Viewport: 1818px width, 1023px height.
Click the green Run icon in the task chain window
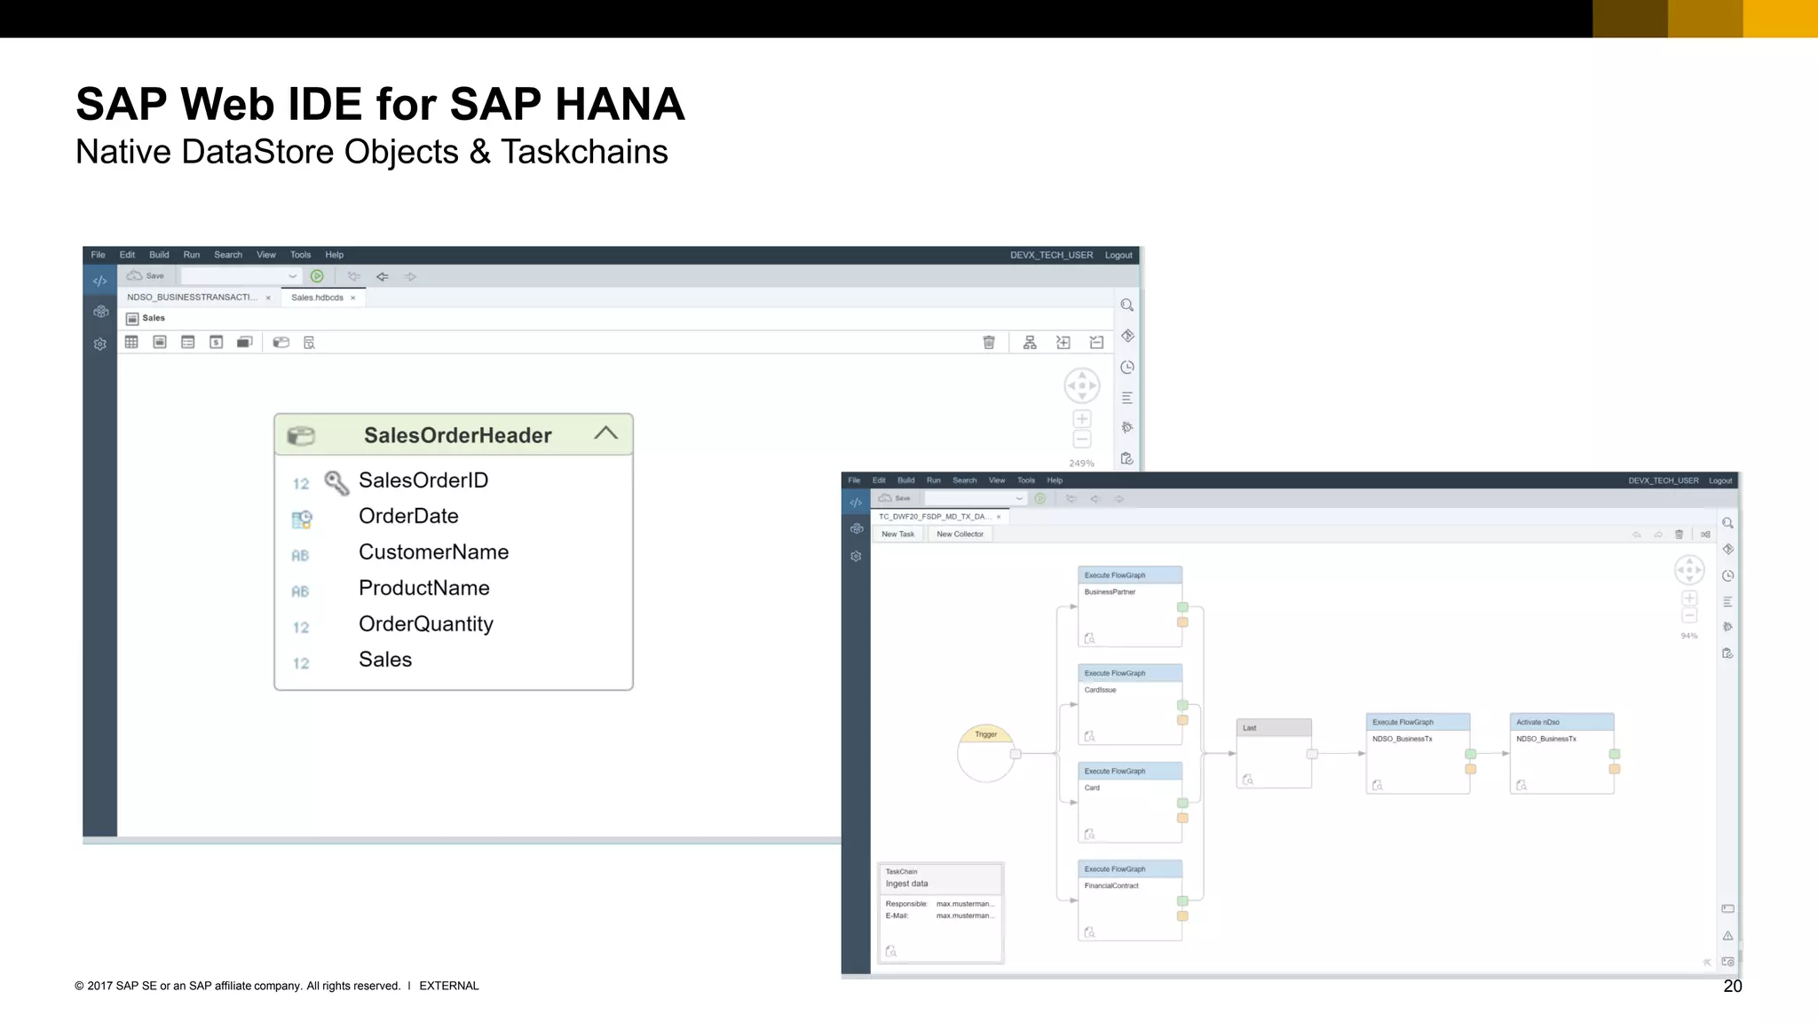(x=1040, y=498)
